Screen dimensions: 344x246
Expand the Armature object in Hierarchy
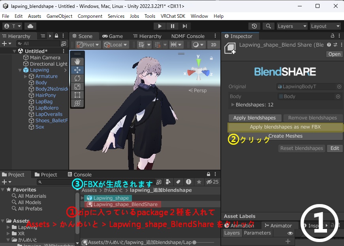25,76
